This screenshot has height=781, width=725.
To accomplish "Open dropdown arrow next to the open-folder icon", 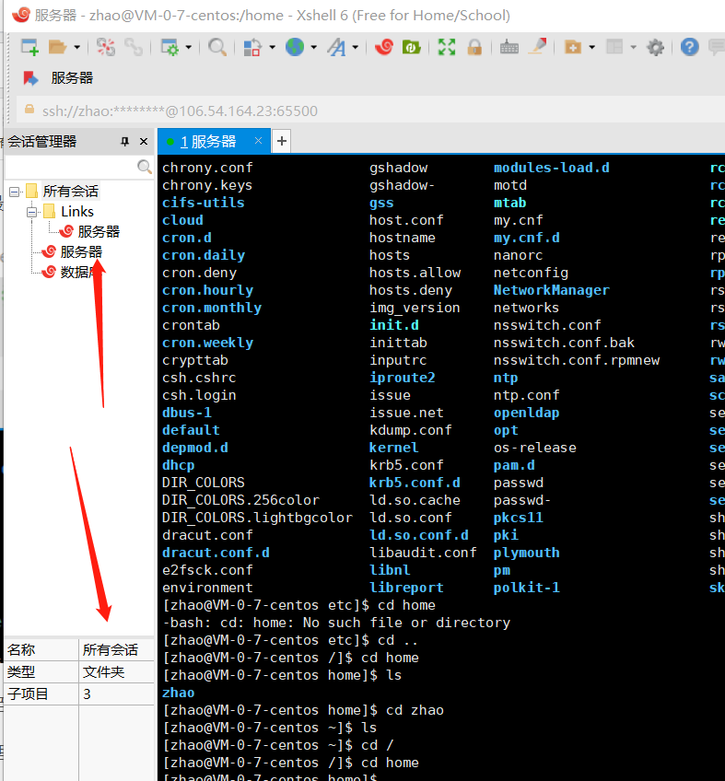I will (x=76, y=47).
